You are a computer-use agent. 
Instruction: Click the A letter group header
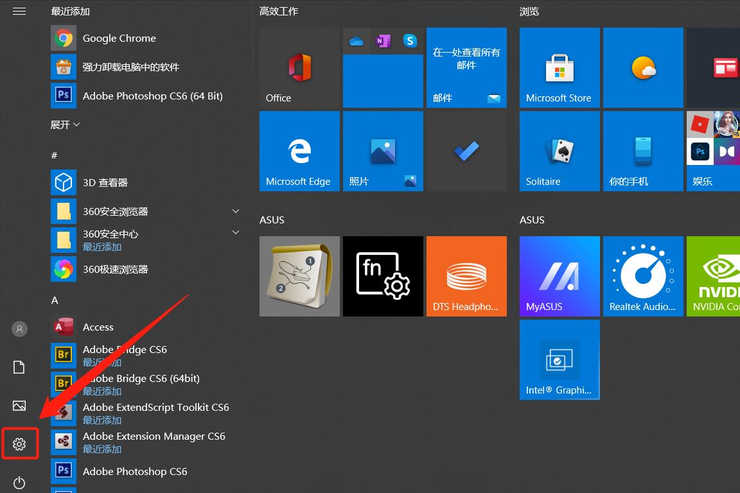pyautogui.click(x=55, y=300)
